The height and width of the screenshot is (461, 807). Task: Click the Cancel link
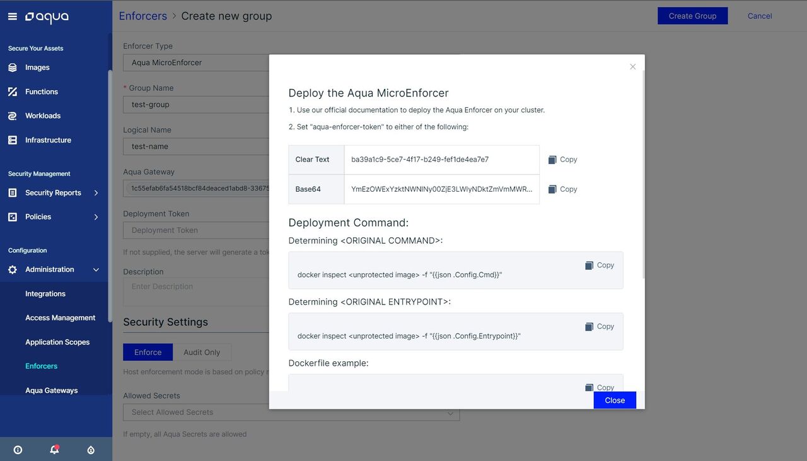tap(760, 16)
